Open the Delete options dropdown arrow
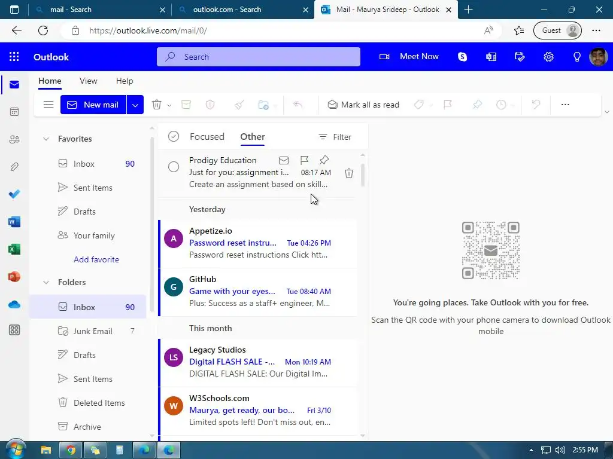Screen dimensions: 613x459 169,105
